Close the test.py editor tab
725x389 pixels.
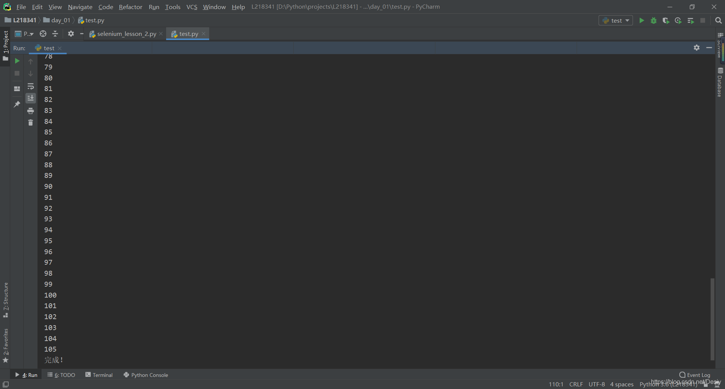click(x=204, y=34)
